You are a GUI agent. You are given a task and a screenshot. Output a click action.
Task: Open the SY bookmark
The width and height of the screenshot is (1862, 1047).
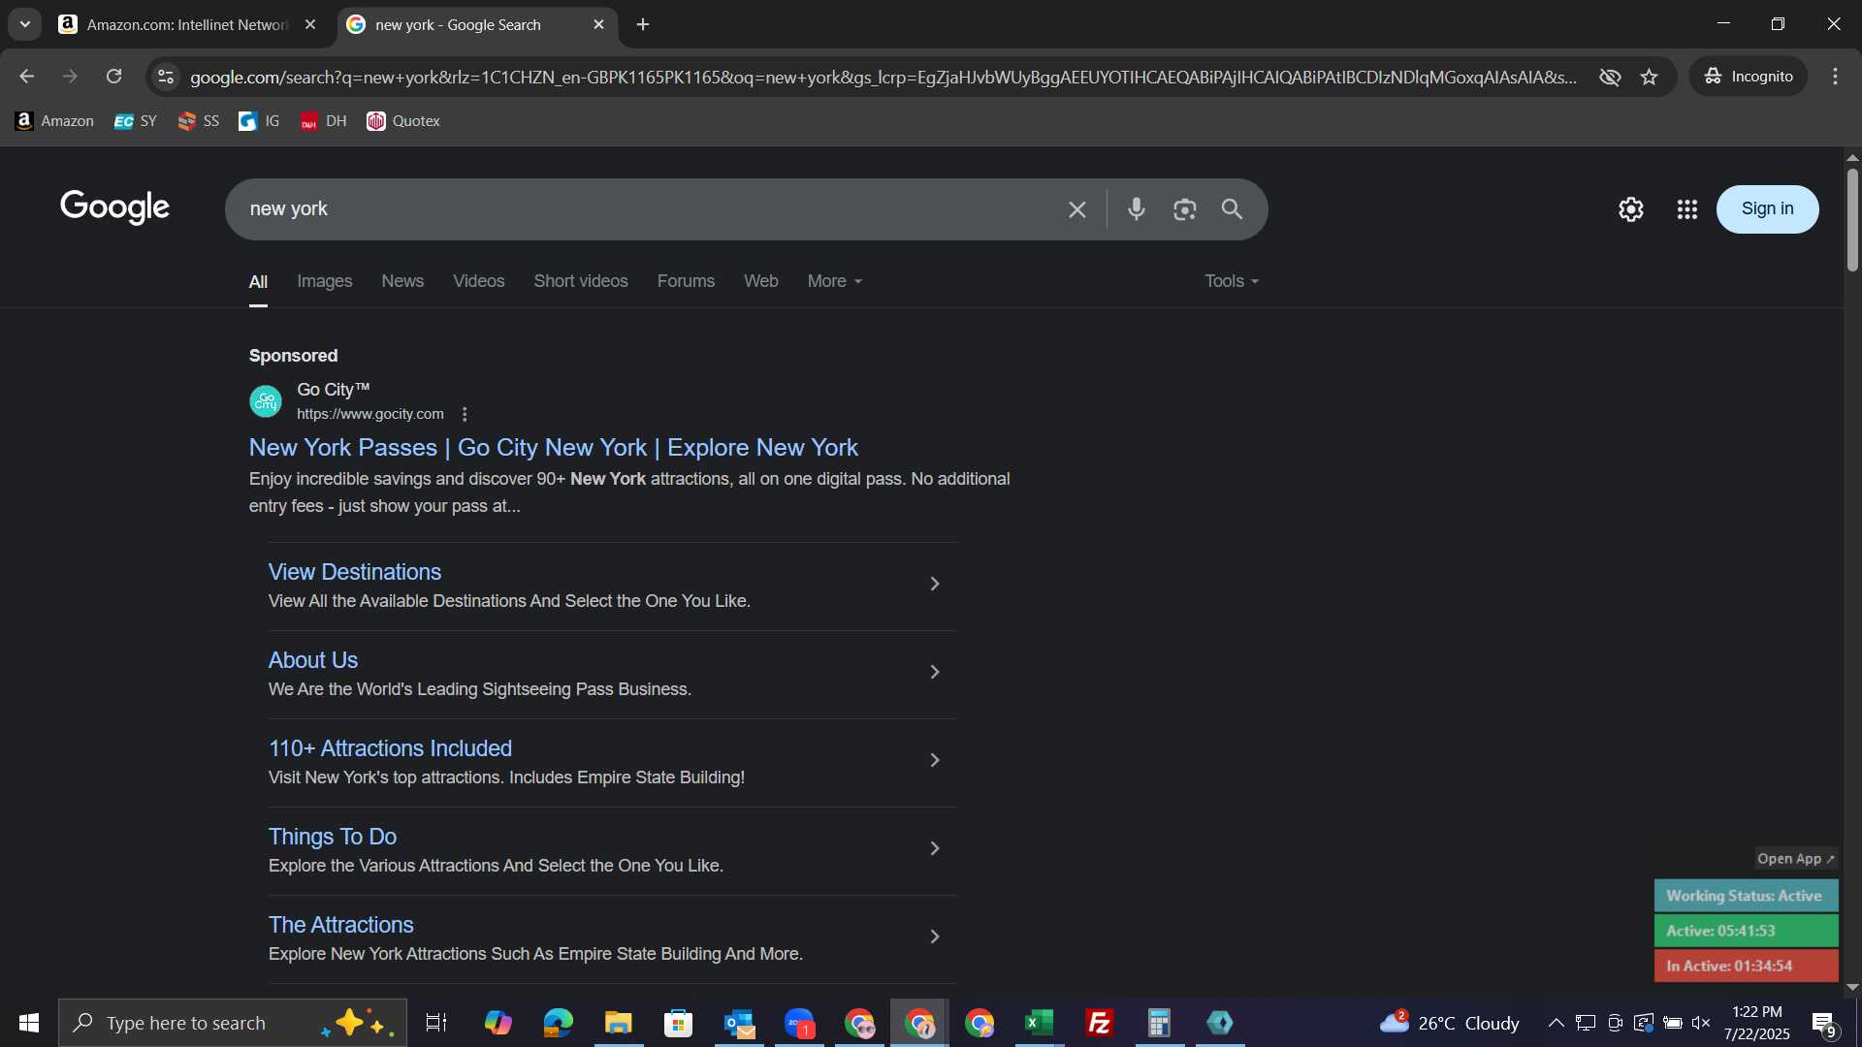(136, 121)
